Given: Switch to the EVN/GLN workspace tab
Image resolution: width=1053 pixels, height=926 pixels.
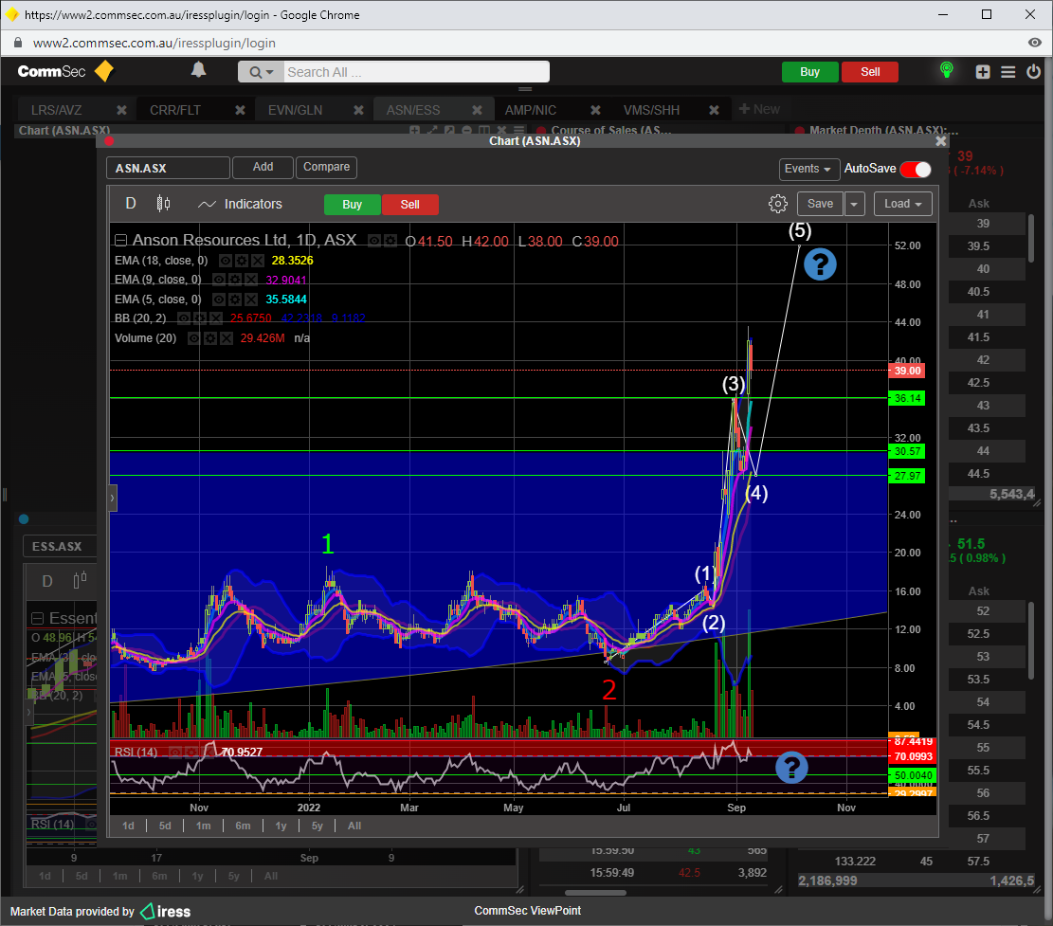Looking at the screenshot, I should click(x=295, y=110).
